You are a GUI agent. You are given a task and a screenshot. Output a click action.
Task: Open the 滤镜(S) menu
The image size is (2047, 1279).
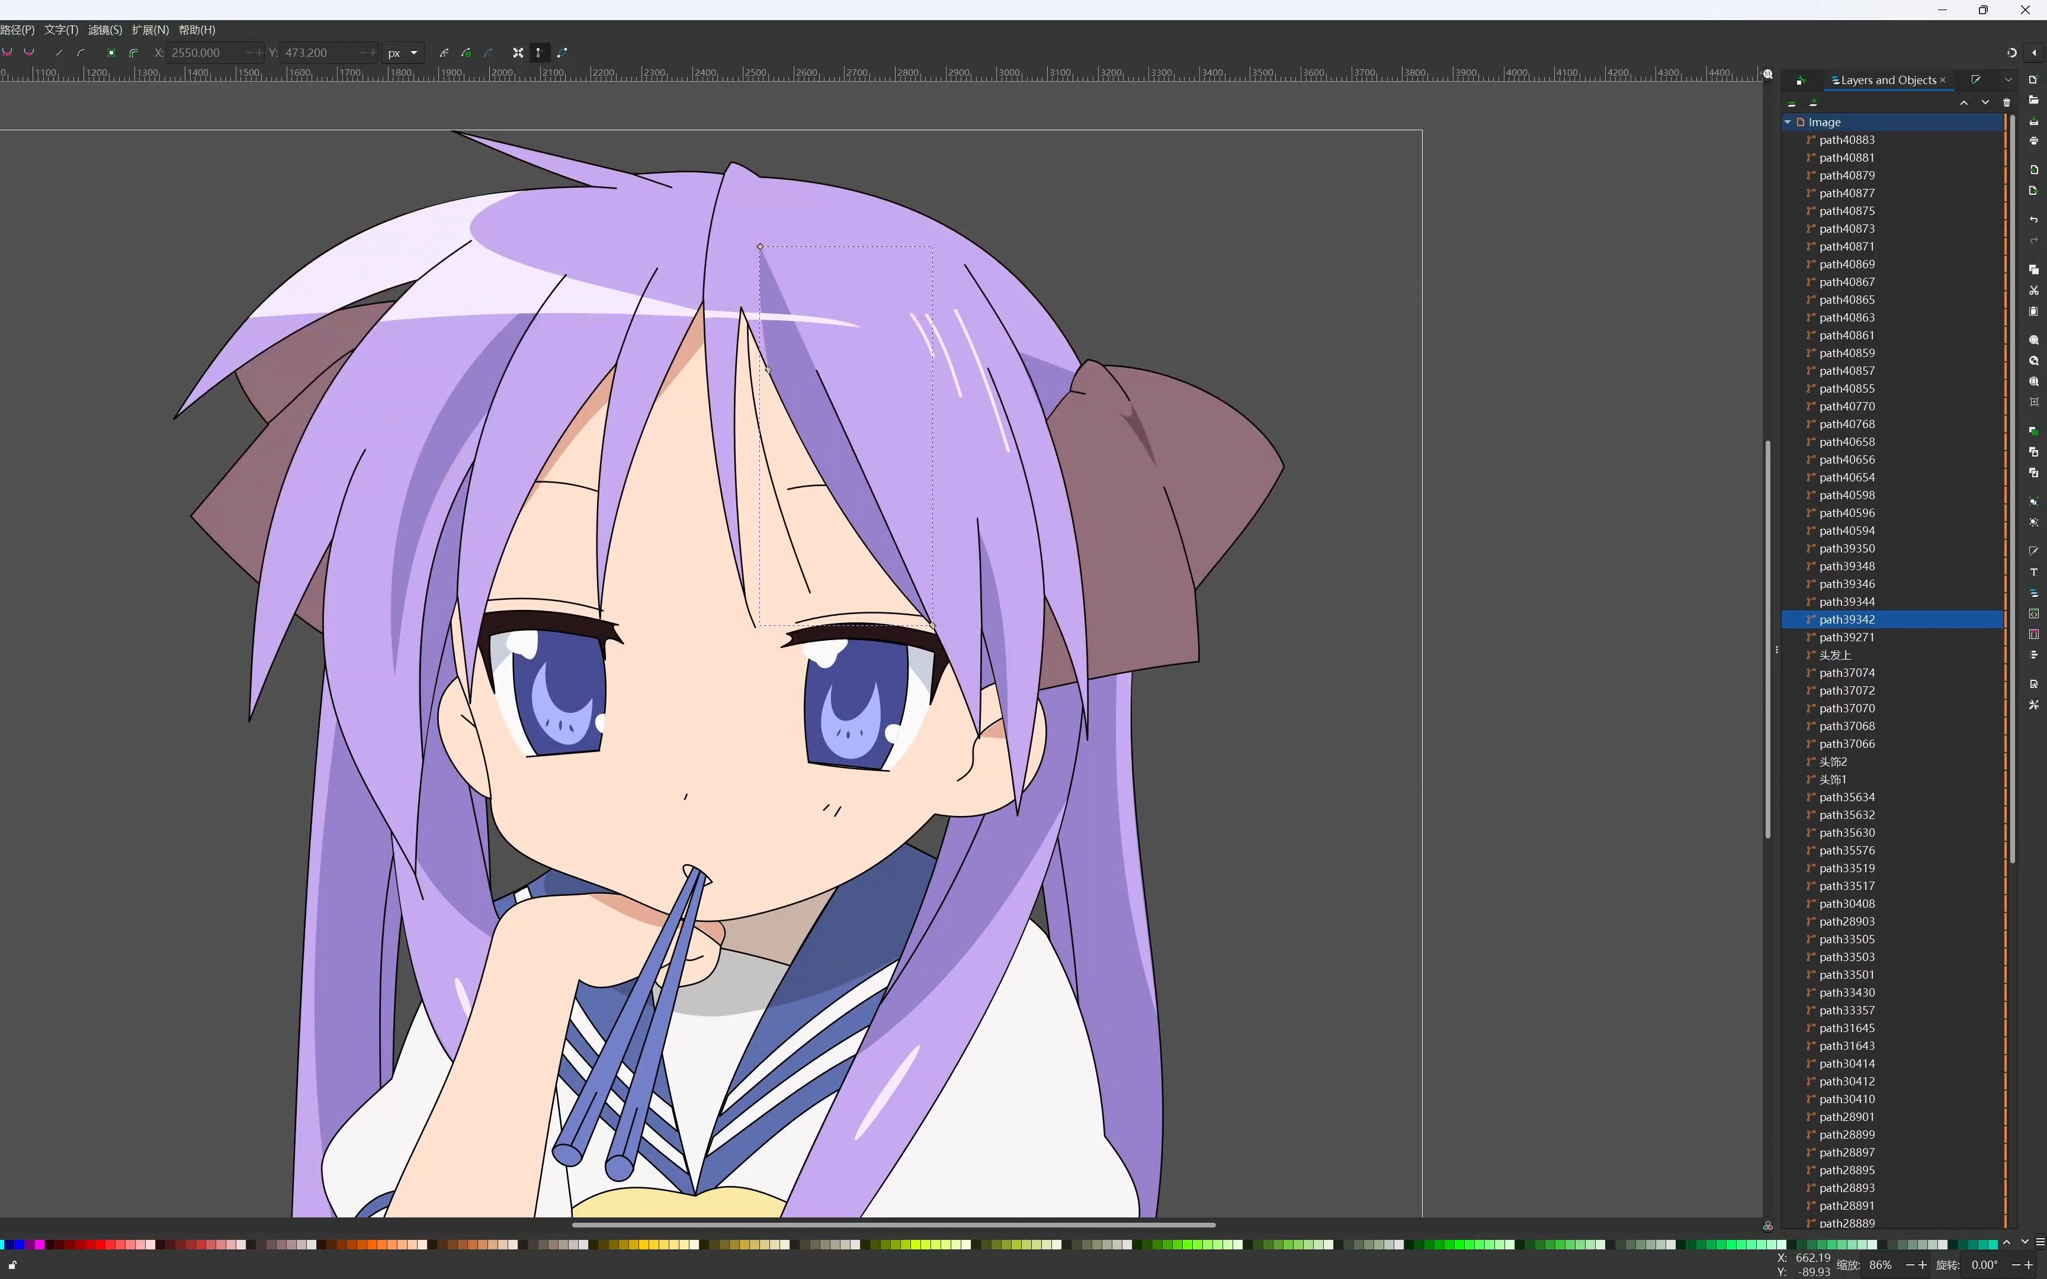(x=105, y=30)
